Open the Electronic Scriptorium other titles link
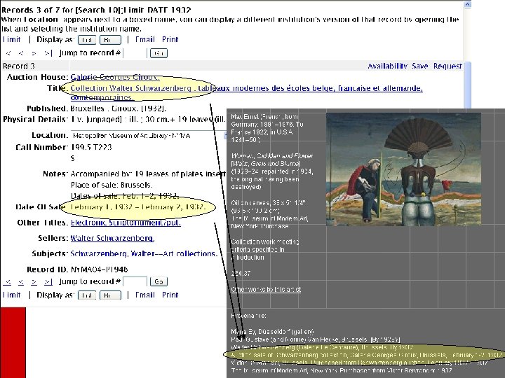Screen dimensions: 505x378 126,223
